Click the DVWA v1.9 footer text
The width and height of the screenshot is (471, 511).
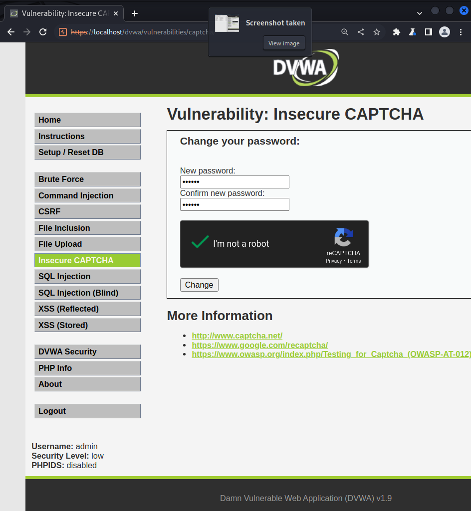(x=306, y=499)
